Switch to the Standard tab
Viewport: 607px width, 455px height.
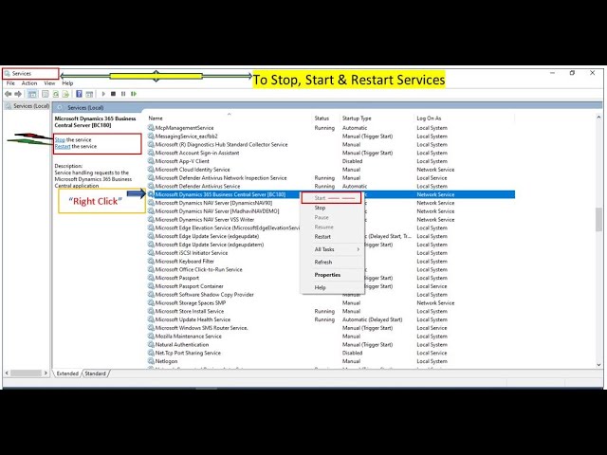pyautogui.click(x=95, y=373)
